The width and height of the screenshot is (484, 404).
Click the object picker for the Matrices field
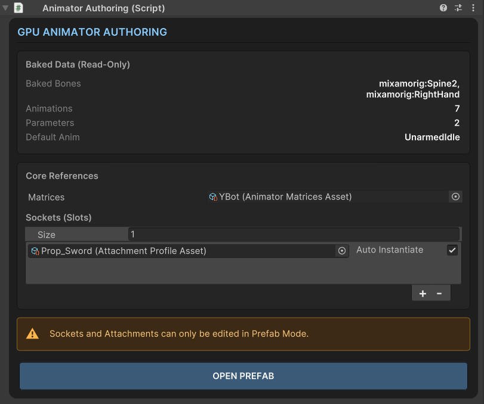click(455, 197)
